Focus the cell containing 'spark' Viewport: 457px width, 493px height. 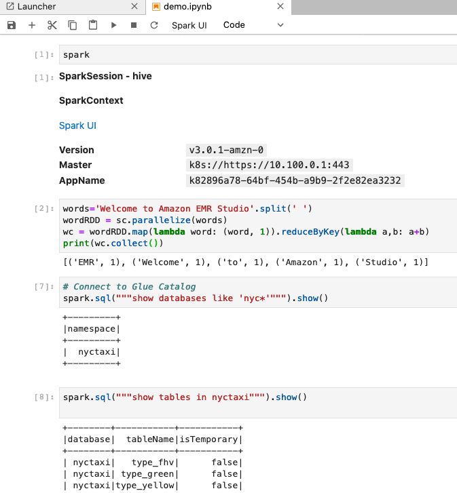[x=258, y=55]
